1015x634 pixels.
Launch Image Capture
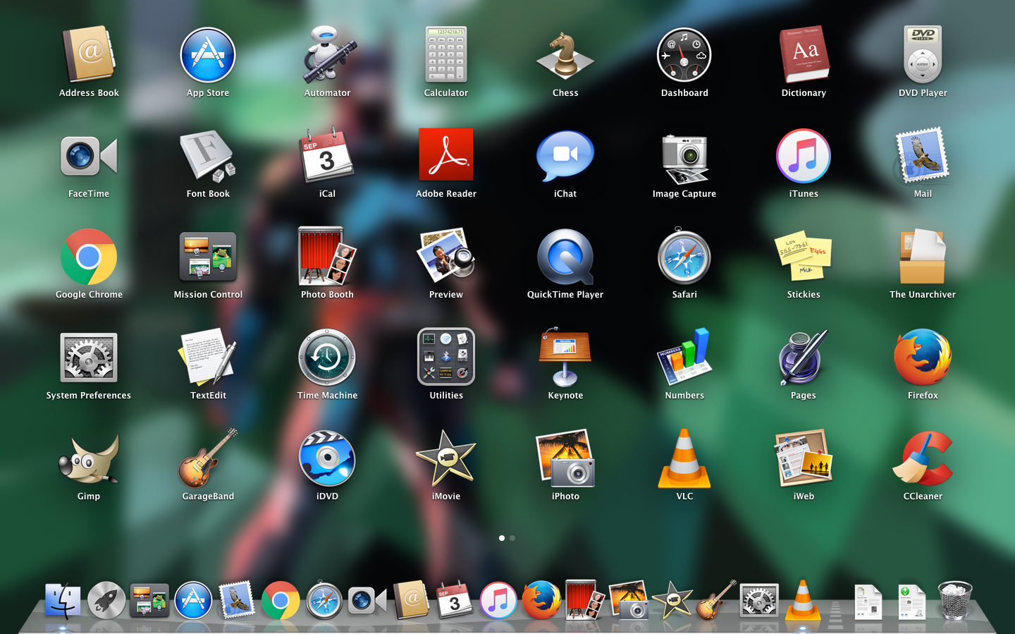tap(684, 159)
